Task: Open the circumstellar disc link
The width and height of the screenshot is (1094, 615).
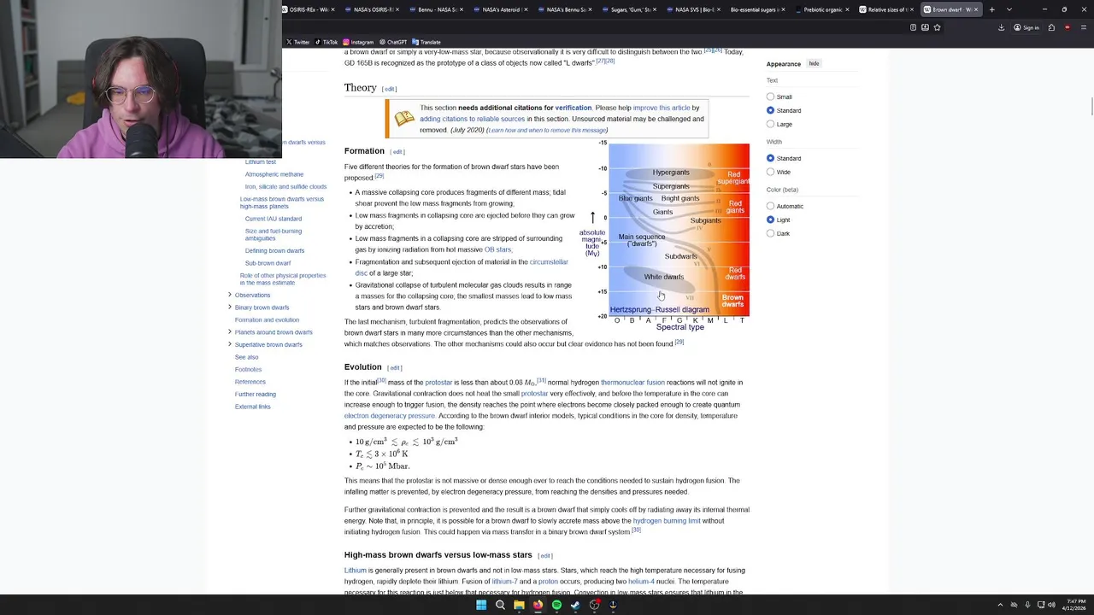Action: 462,267
